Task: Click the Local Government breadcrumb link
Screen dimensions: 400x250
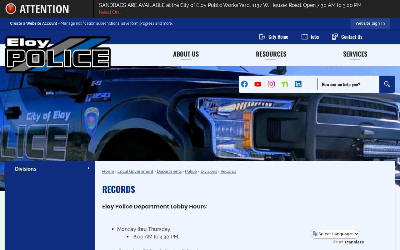Action: (x=135, y=172)
